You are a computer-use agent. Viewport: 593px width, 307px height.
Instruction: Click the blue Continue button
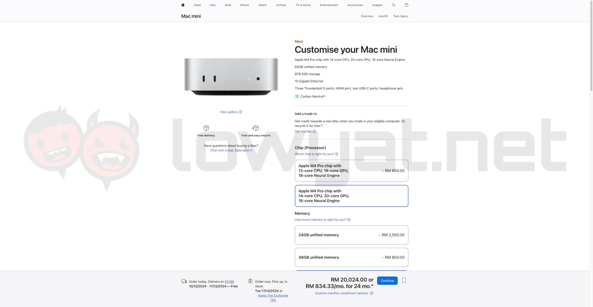click(x=387, y=281)
